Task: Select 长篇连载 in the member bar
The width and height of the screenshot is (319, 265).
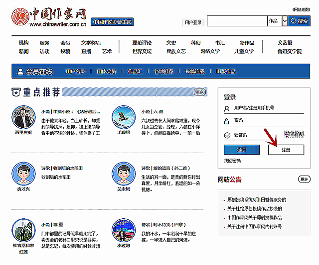Action: 194,72
